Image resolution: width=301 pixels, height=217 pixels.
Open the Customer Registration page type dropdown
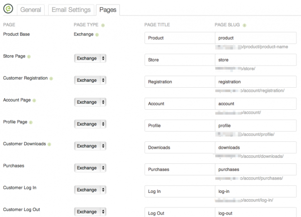tap(90, 80)
